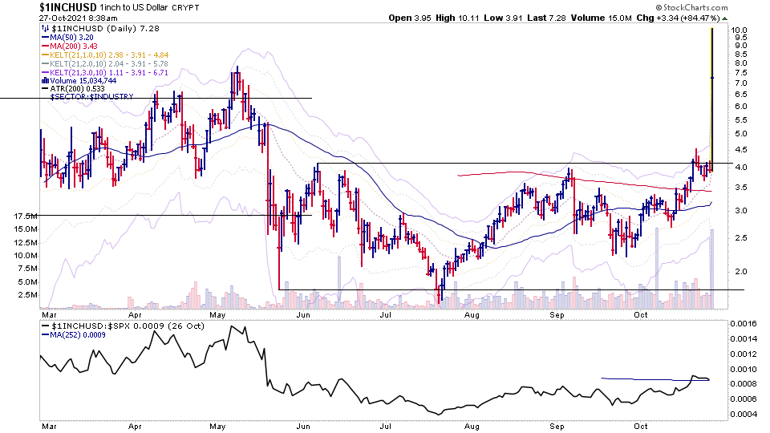Click the Last 7.28 value
The image size is (770, 433).
point(546,18)
